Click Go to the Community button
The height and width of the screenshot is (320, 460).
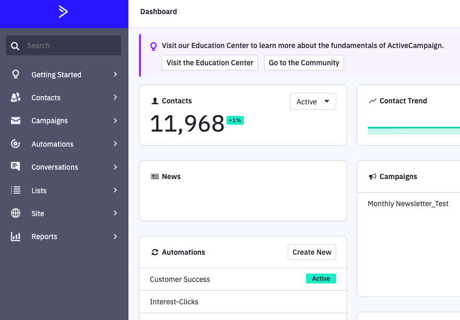tap(304, 63)
